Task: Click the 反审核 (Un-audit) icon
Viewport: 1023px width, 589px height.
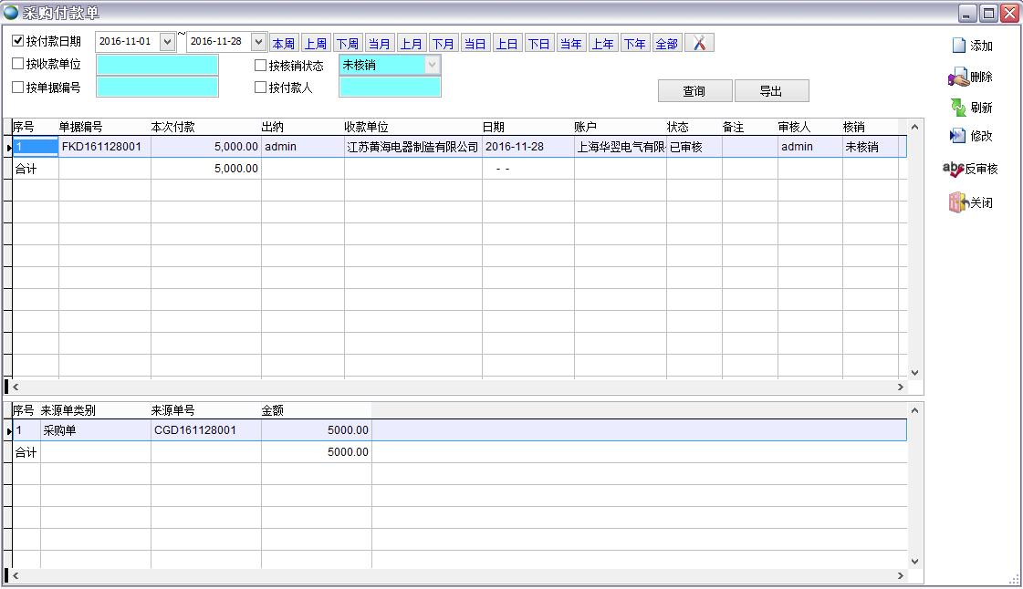Action: [953, 169]
